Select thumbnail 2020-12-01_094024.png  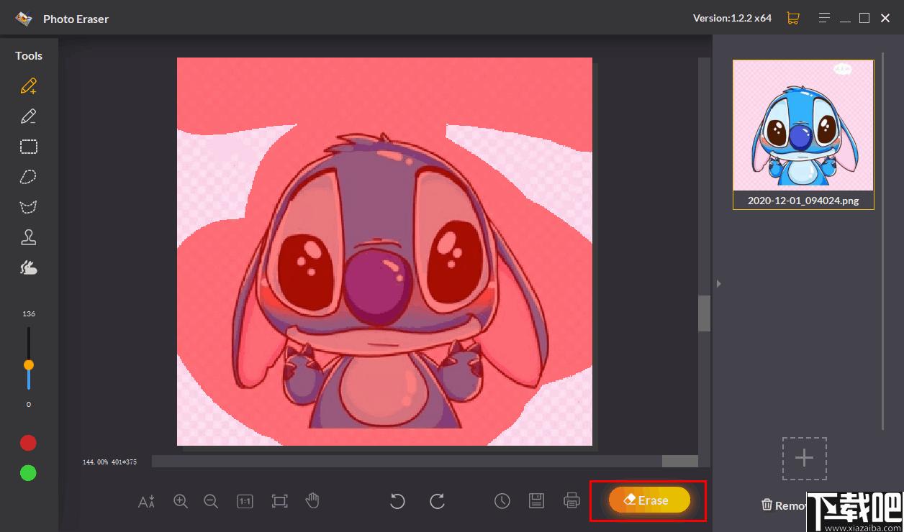(x=803, y=134)
